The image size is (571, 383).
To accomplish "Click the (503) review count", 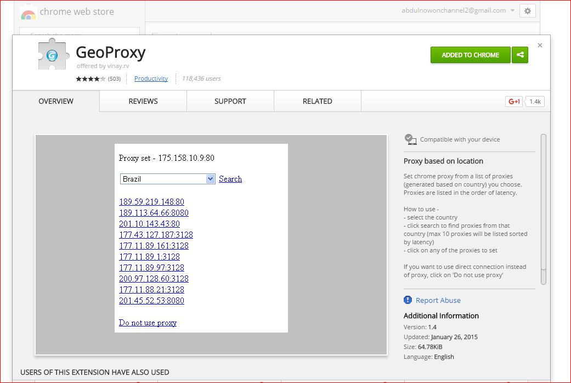I will tap(114, 78).
